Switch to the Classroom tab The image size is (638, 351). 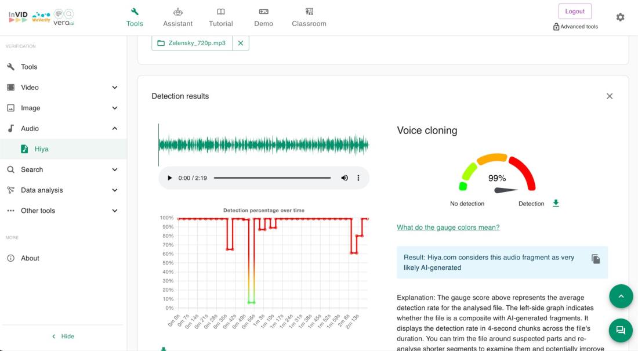(309, 17)
